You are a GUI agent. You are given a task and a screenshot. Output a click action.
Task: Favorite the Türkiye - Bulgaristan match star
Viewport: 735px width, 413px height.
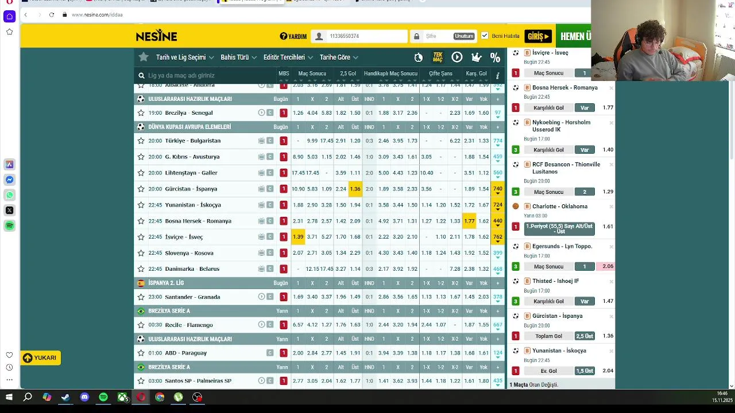pyautogui.click(x=141, y=141)
